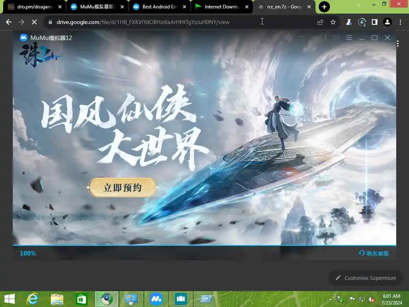Screen dimensions: 409x307
Task: Switch to the Supermium browser taskbar icon
Action: coord(106,299)
